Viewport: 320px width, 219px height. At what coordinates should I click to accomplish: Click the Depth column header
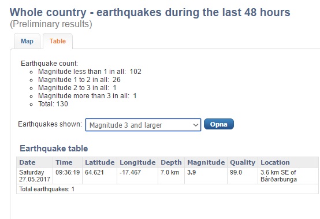[171, 162]
